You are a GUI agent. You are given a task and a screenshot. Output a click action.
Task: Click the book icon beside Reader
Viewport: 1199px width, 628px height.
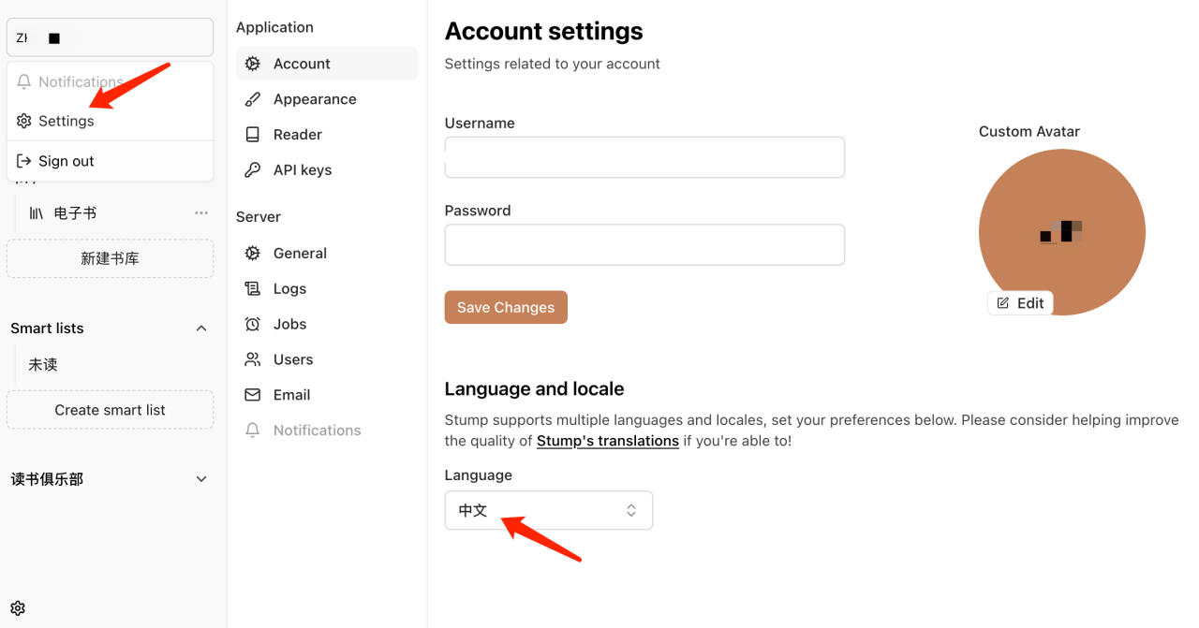tap(253, 135)
